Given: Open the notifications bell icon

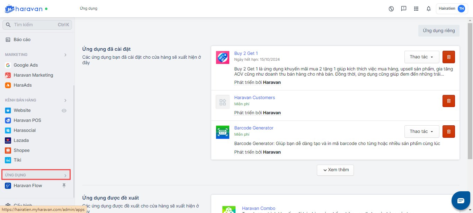Looking at the screenshot, I should pos(429,9).
